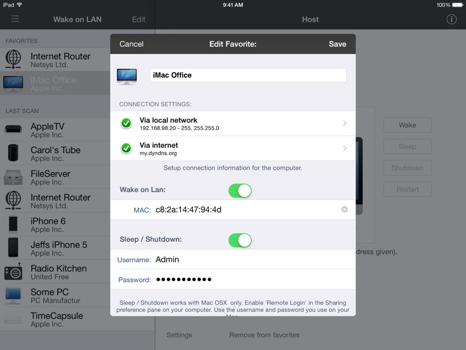Tap the 9:41 AM clock
The width and height of the screenshot is (466, 350).
coord(233,5)
